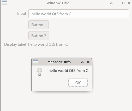Click the Input label text
This screenshot has width=132, height=111.
tap(22, 14)
